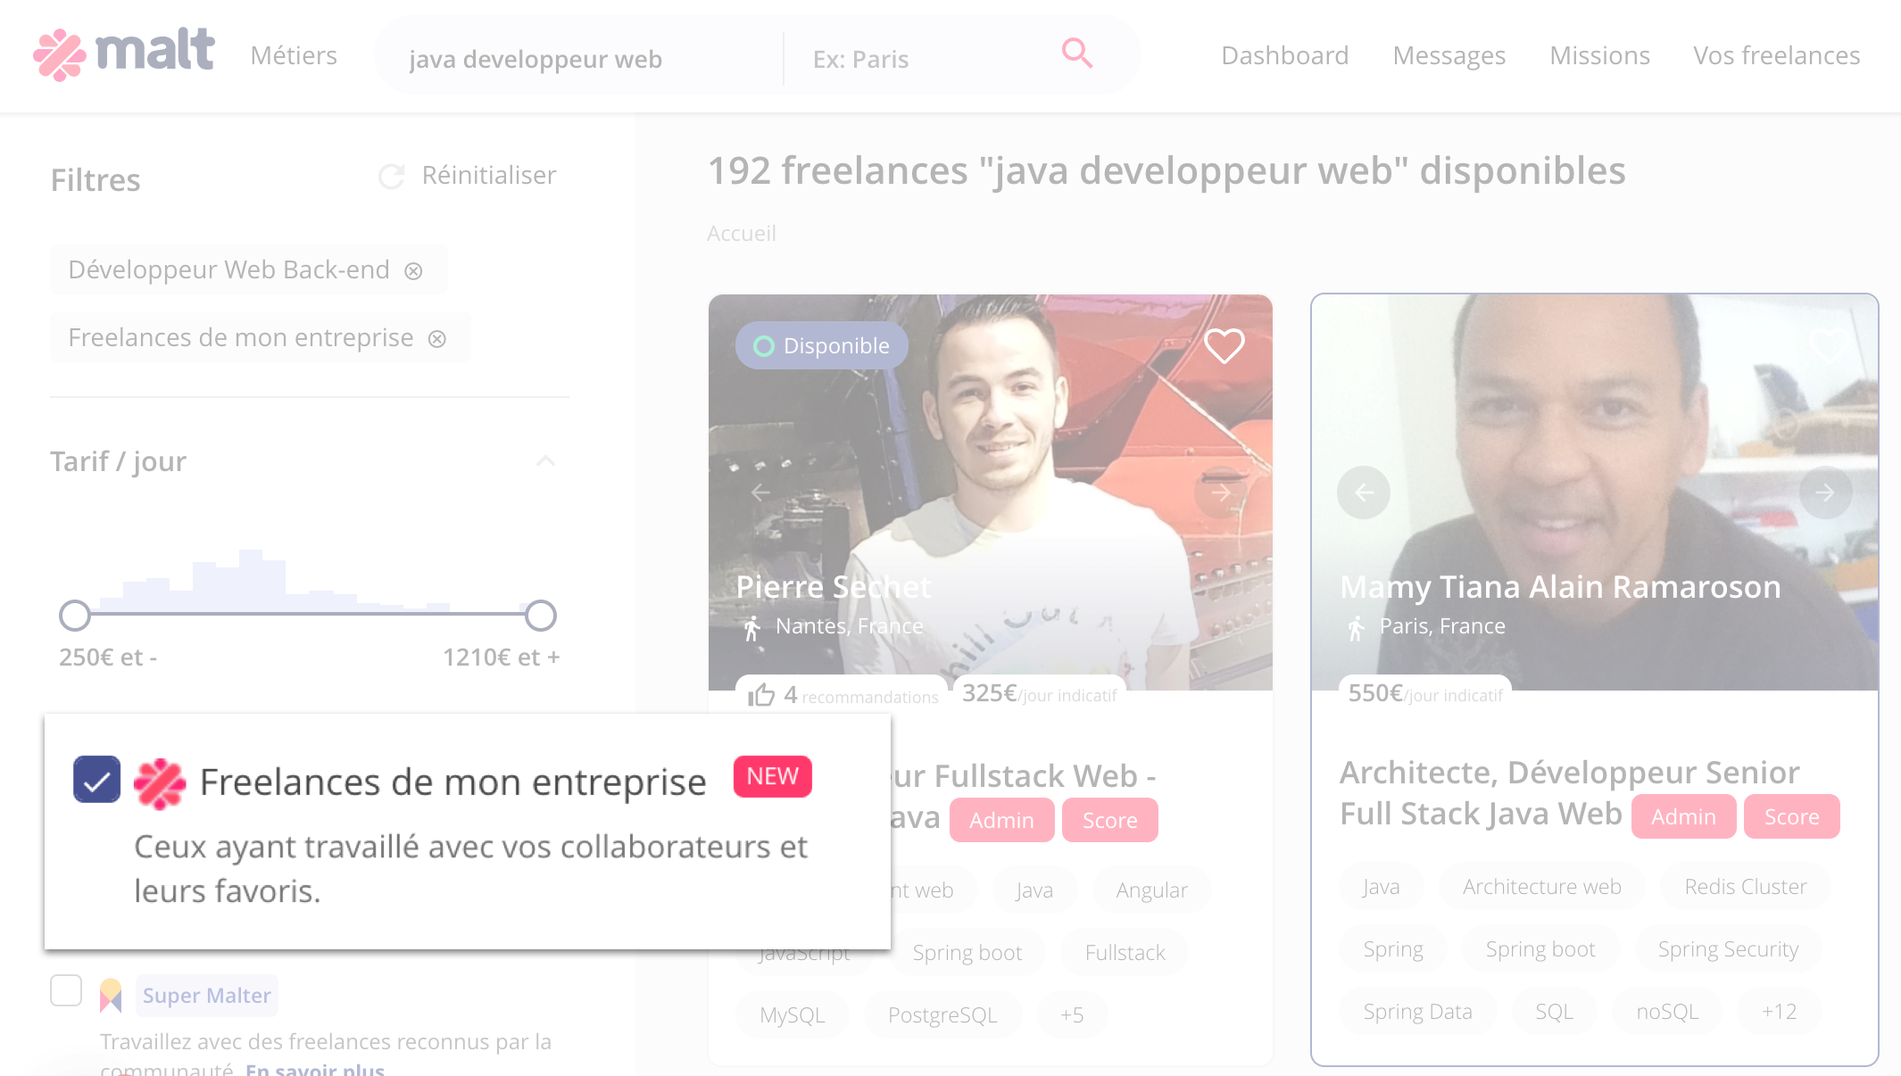Click the 550€/jour indicatif rate
1901x1076 pixels.
(x=1425, y=693)
